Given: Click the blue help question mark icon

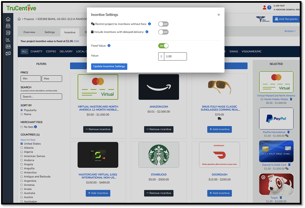Looking at the screenshot, I should tap(269, 8).
